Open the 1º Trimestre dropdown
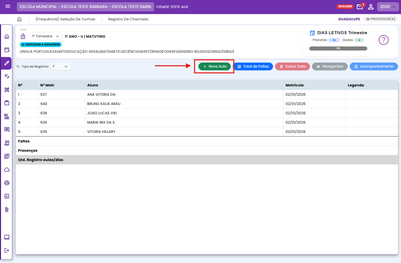Image resolution: width=401 pixels, height=263 pixels. [x=46, y=36]
